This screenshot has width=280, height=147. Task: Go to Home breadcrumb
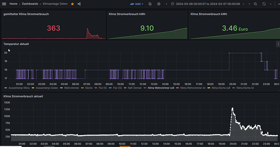[13, 4]
